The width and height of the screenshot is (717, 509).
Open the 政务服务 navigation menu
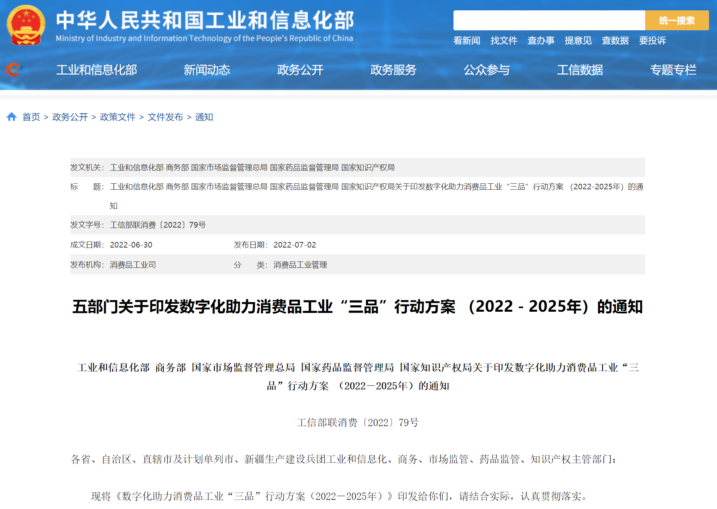(x=393, y=70)
